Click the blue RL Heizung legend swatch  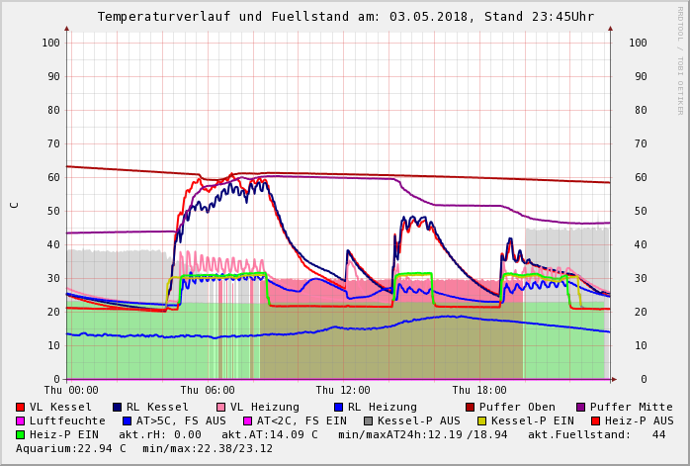point(339,407)
